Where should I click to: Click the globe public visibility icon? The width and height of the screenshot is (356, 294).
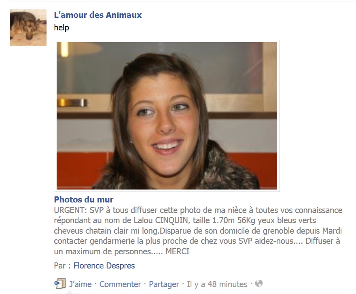pos(259,283)
